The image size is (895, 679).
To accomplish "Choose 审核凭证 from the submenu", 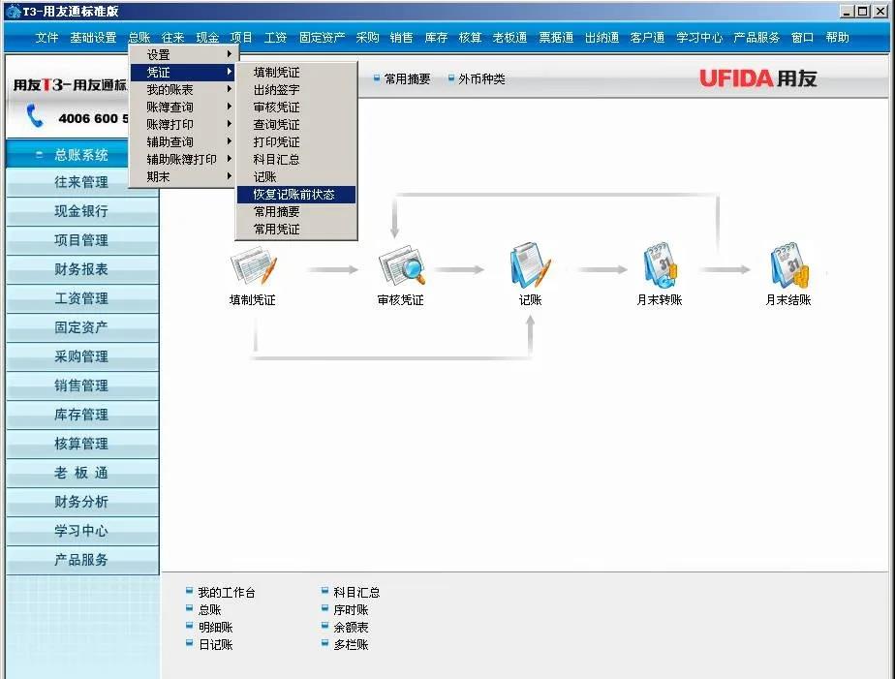I will click(296, 107).
